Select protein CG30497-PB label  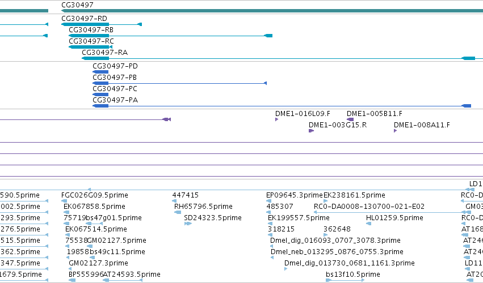tap(115, 78)
